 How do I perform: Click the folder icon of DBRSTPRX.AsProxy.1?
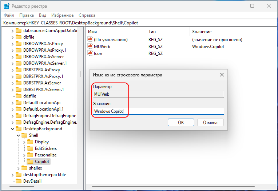pyautogui.click(x=19, y=76)
